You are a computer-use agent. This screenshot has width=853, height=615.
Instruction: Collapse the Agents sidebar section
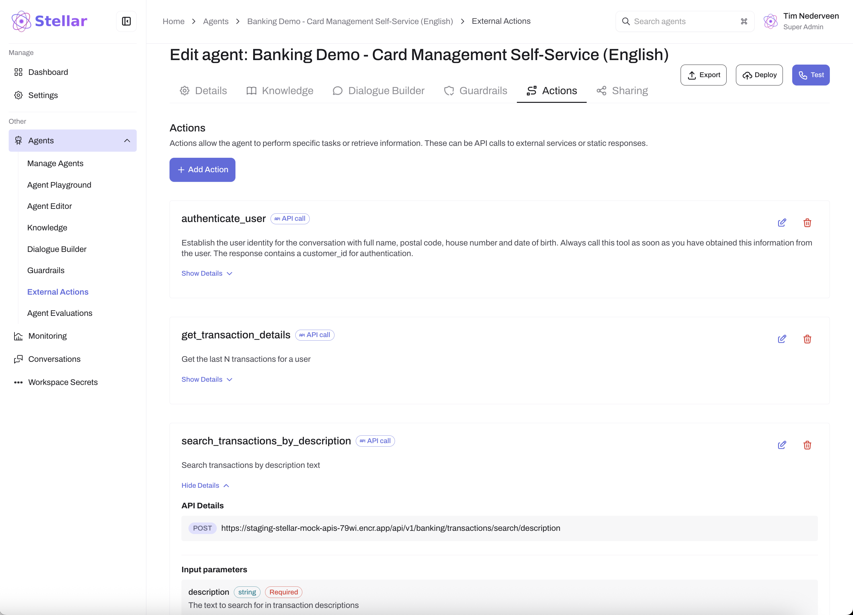[x=127, y=140]
